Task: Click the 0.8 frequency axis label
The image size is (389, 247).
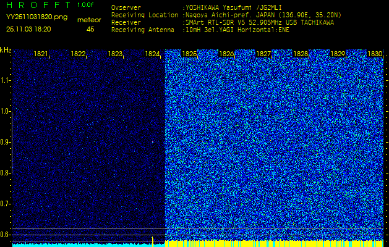Action: (4, 173)
